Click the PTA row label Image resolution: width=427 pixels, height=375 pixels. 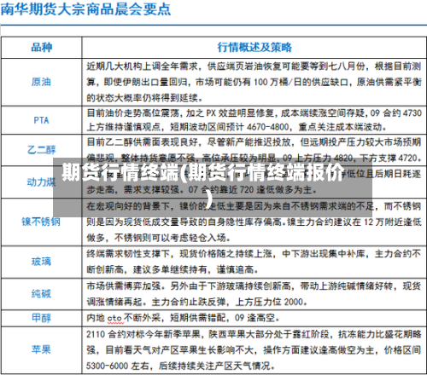(41, 120)
